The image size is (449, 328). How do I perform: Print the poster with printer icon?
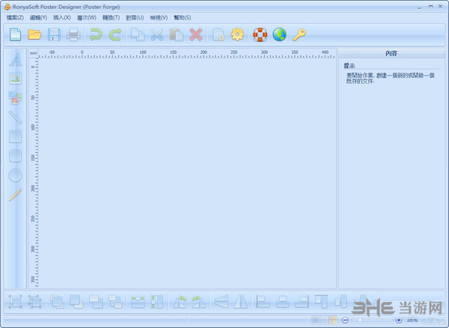click(x=73, y=34)
